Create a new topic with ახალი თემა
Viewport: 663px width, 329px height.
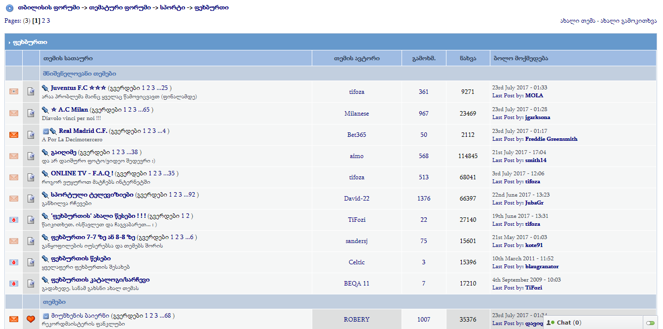pos(578,21)
